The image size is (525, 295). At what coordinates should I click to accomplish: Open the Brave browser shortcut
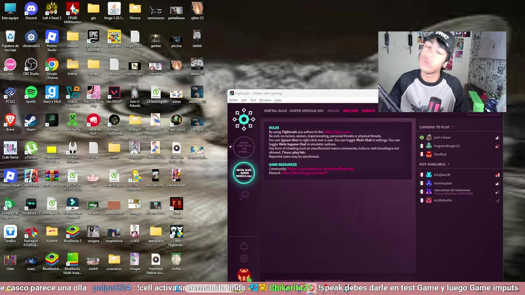pyautogui.click(x=10, y=123)
